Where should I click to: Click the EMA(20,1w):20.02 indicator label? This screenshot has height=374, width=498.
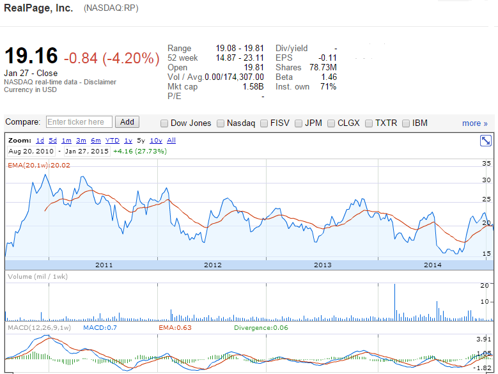click(x=39, y=165)
